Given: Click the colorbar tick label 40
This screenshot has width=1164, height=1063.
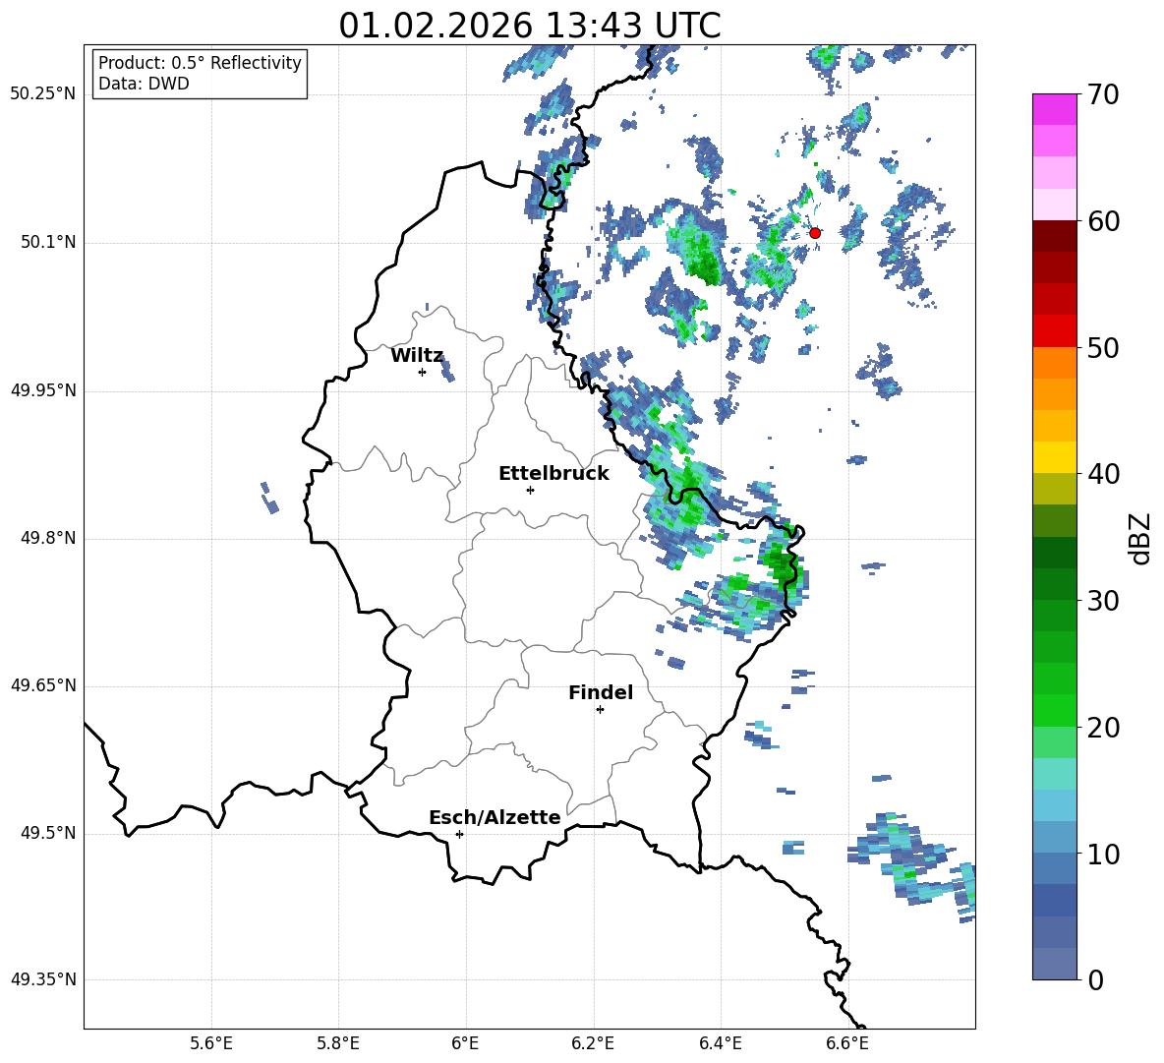Looking at the screenshot, I should pos(1103,474).
